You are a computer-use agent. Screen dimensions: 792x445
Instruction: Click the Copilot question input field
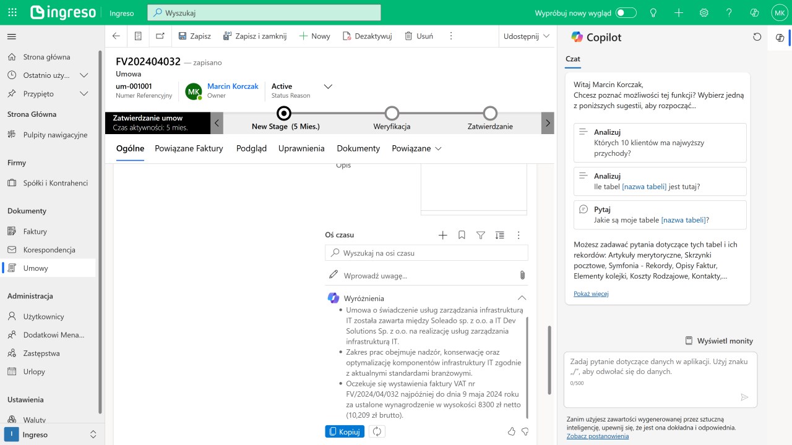tap(660, 379)
